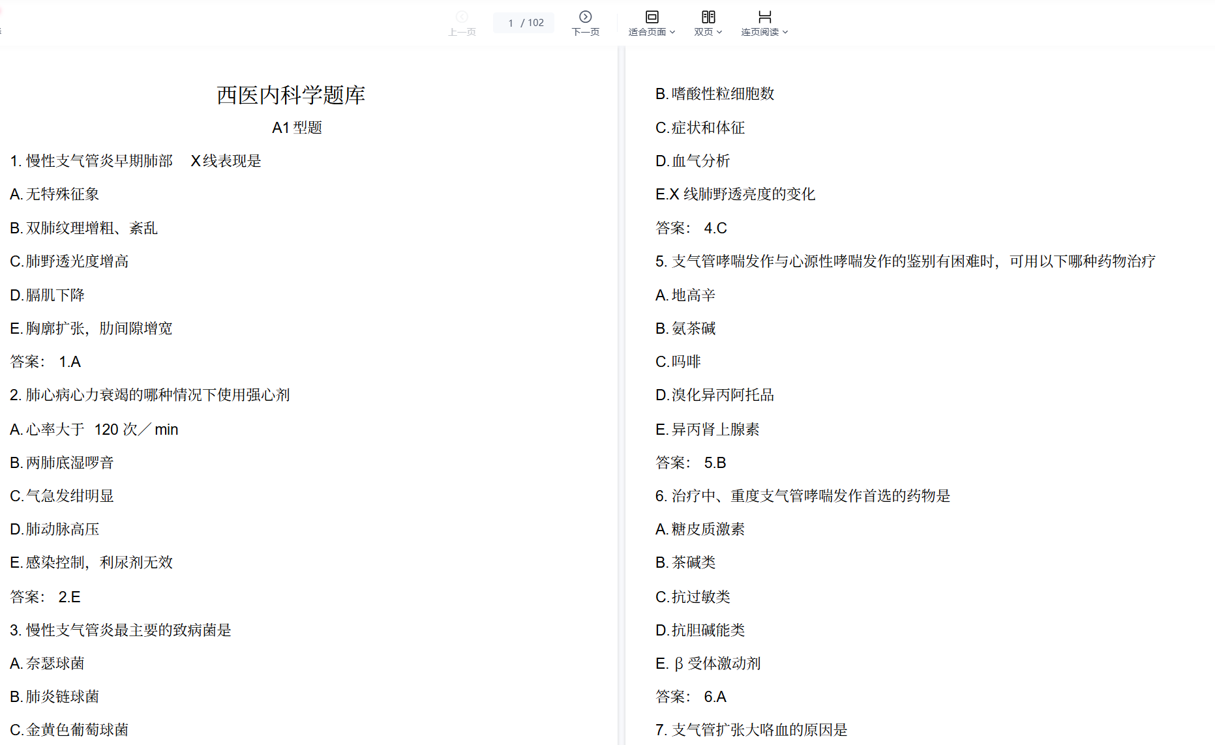Viewport: 1215px width, 745px height.
Task: Select option B. 氨茶碱 in question 5
Action: point(685,329)
